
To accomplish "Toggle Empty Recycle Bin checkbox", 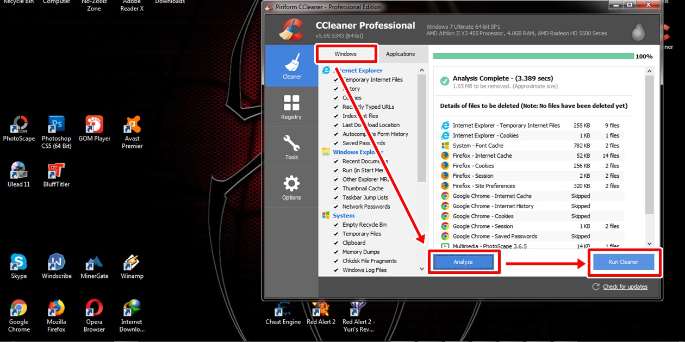I will click(x=336, y=225).
